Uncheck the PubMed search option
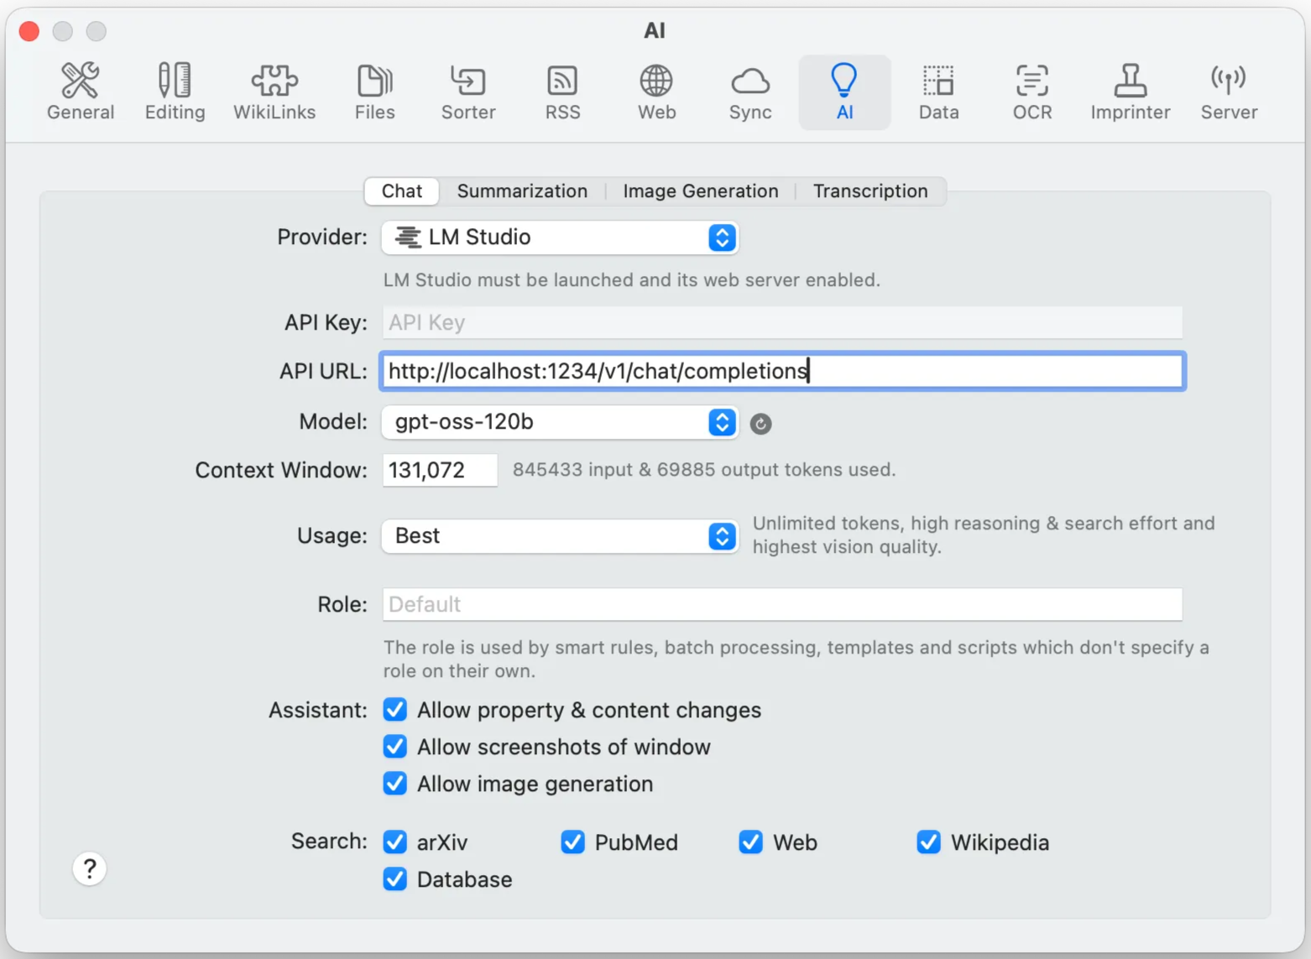Screen dimensions: 1311x959 coord(572,842)
